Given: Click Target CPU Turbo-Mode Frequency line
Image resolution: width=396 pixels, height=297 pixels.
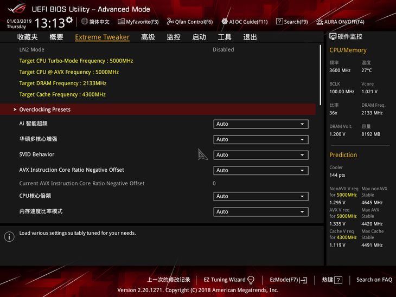Looking at the screenshot, I should pos(76,61).
